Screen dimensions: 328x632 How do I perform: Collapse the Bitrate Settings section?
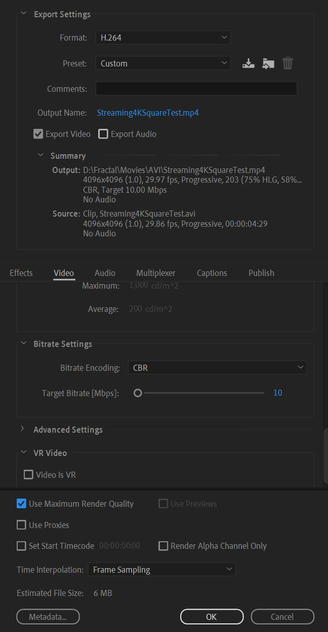pyautogui.click(x=23, y=343)
